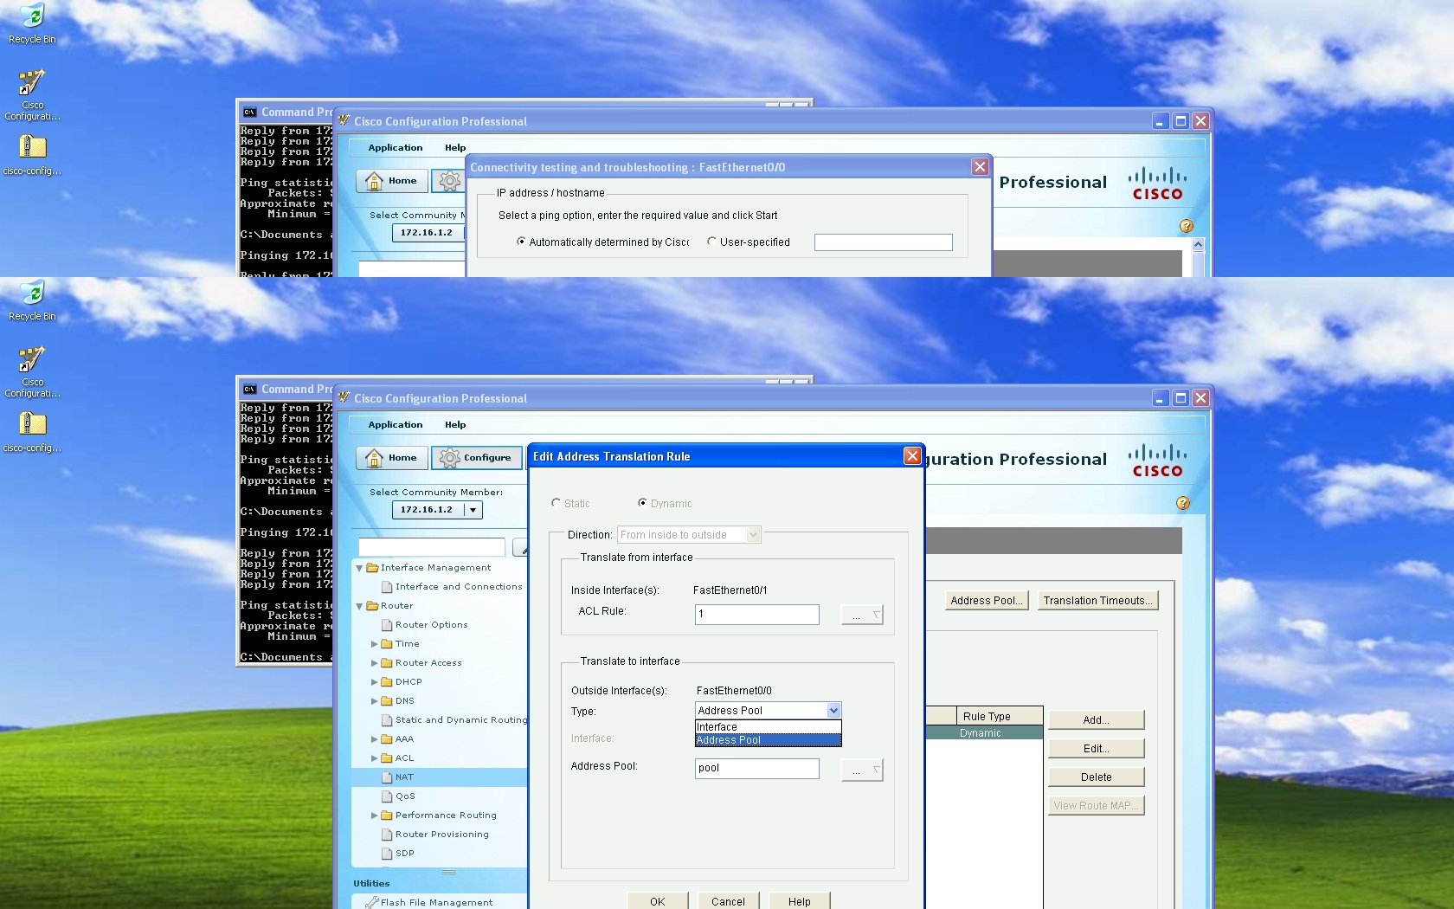Collapse the Interface Management tree node
Viewport: 1454px width, 909px height.
(359, 568)
